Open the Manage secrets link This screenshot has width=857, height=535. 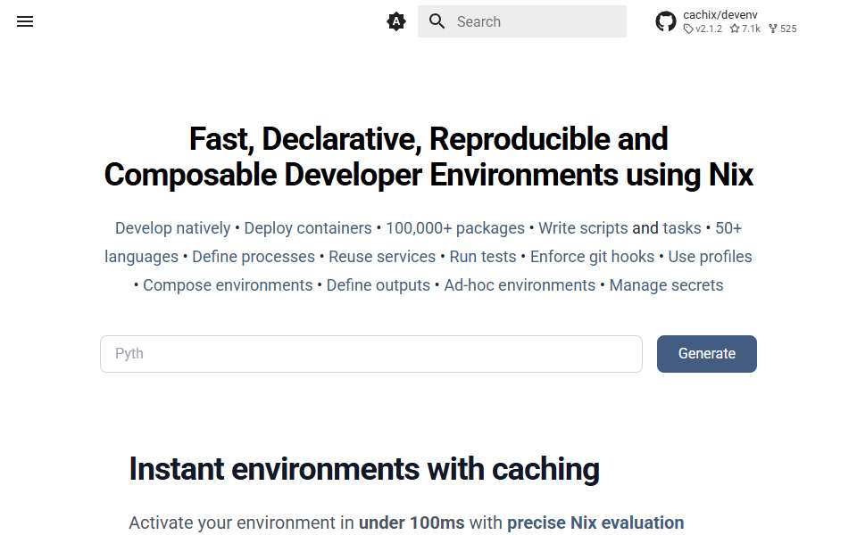click(x=666, y=285)
